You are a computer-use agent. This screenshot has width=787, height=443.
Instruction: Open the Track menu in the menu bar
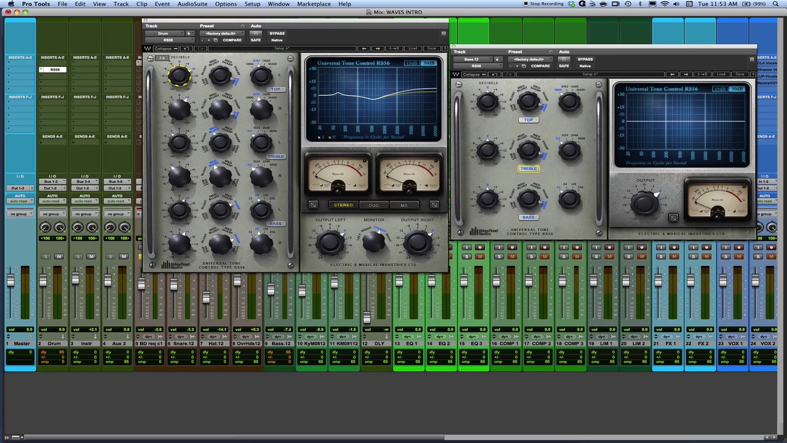pos(121,4)
